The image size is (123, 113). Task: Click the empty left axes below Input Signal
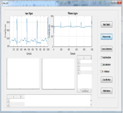coord(23,74)
